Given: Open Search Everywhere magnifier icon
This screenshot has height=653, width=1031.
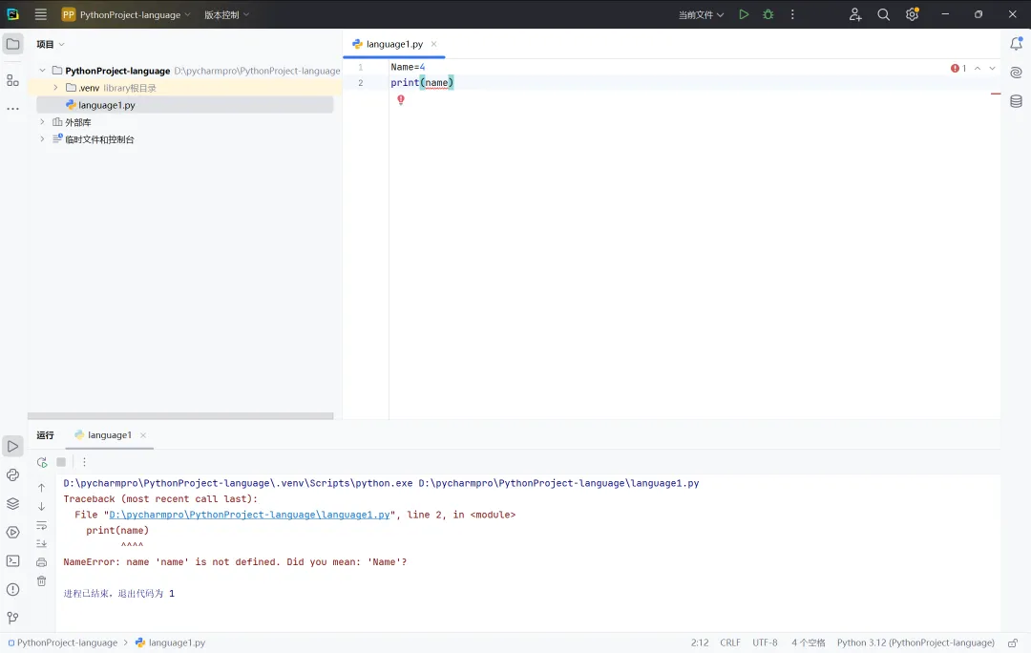Looking at the screenshot, I should click(884, 14).
